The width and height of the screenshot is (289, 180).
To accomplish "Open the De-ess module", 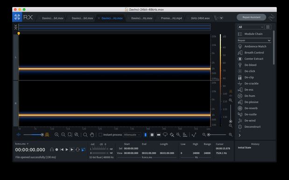I will point(245,90).
